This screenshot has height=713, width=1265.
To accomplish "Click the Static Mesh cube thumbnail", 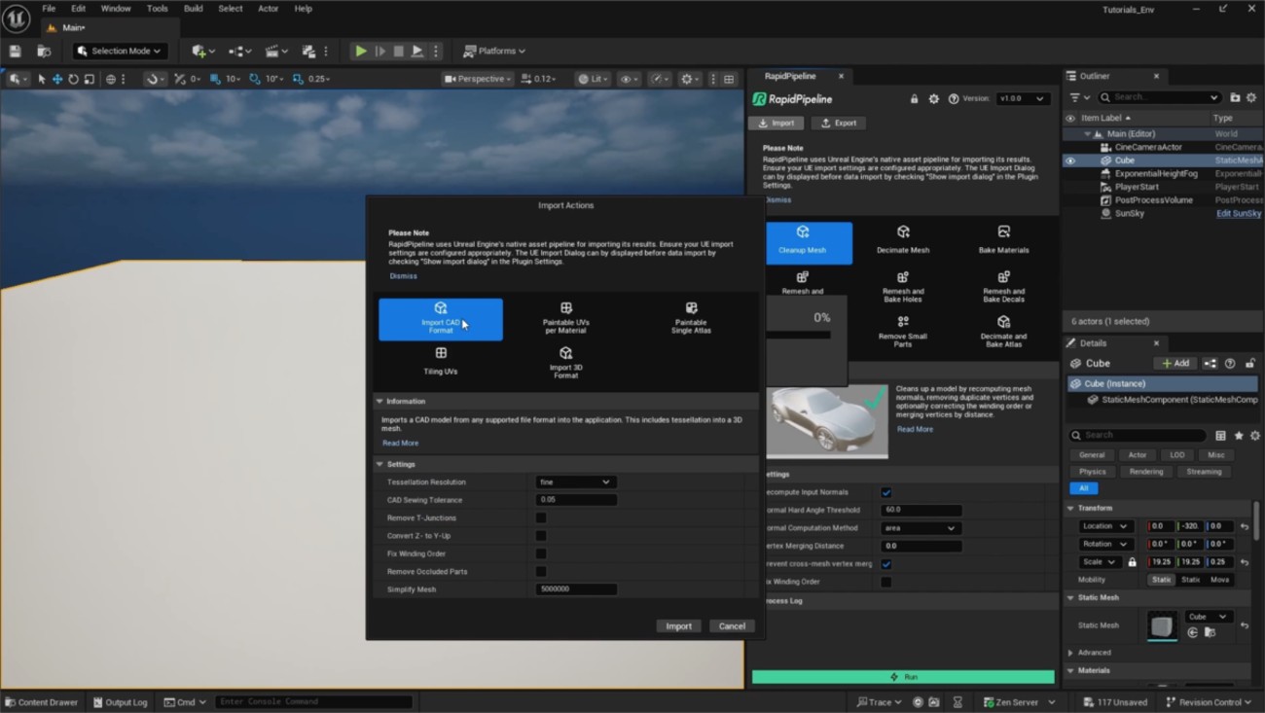I will tap(1161, 625).
